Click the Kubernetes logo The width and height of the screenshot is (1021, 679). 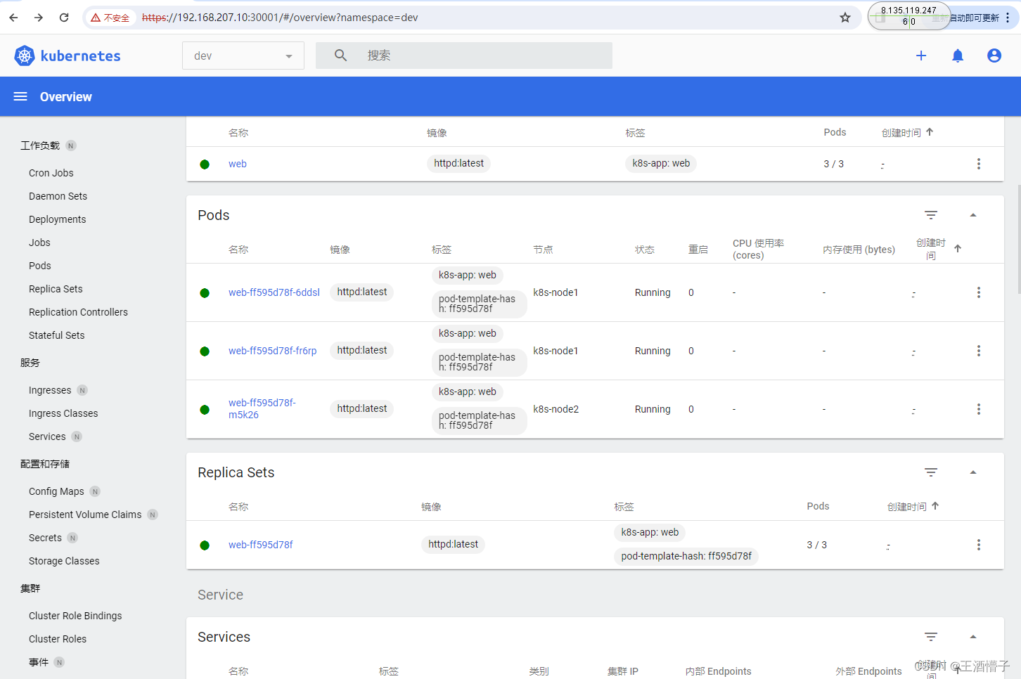point(68,56)
